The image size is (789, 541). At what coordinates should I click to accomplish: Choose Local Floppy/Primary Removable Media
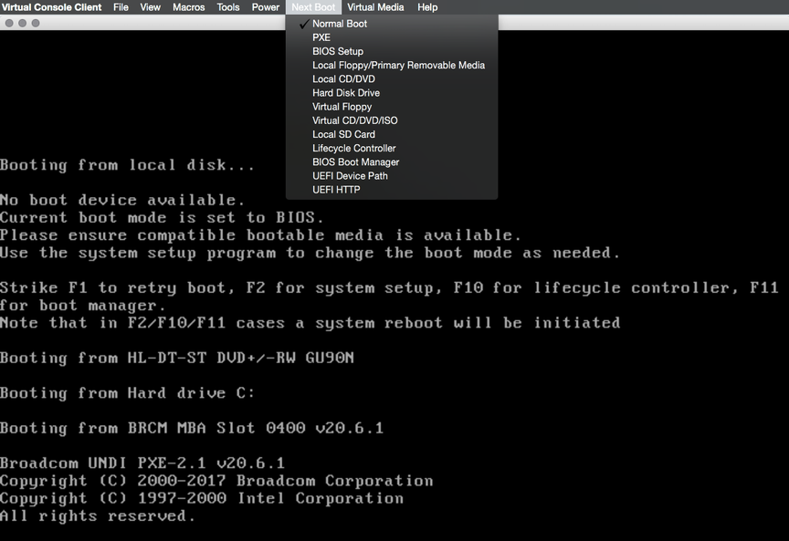point(392,66)
